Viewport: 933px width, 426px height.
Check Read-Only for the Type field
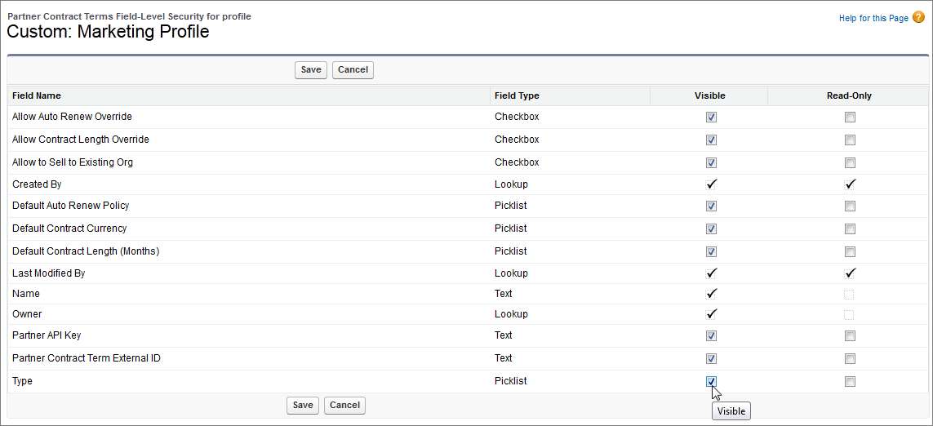851,381
